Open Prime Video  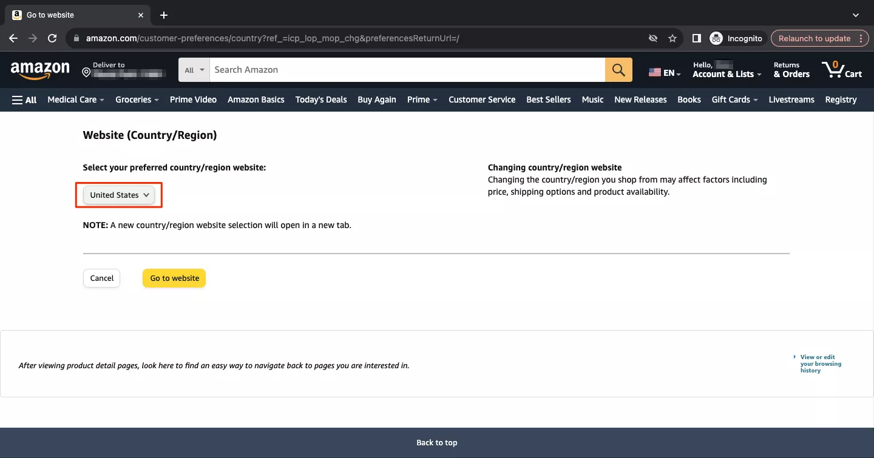click(193, 99)
